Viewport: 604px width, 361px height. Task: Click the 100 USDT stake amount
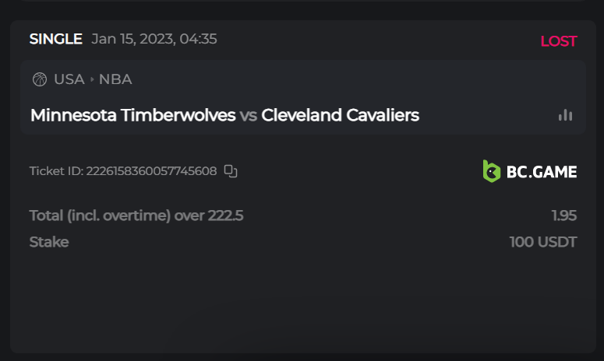coord(543,242)
